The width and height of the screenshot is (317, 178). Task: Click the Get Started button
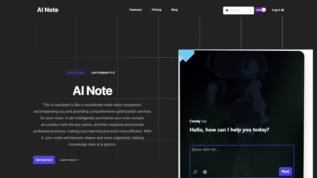point(44,160)
